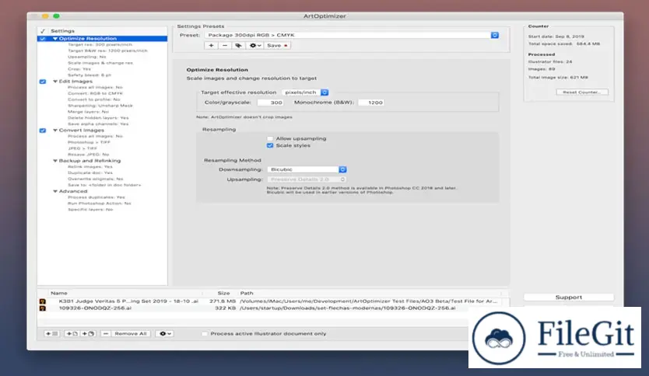Remove selected file with minus button

[x=106, y=333]
